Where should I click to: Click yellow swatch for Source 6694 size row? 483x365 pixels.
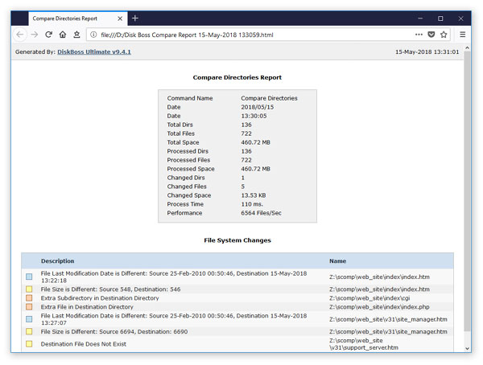click(x=29, y=331)
